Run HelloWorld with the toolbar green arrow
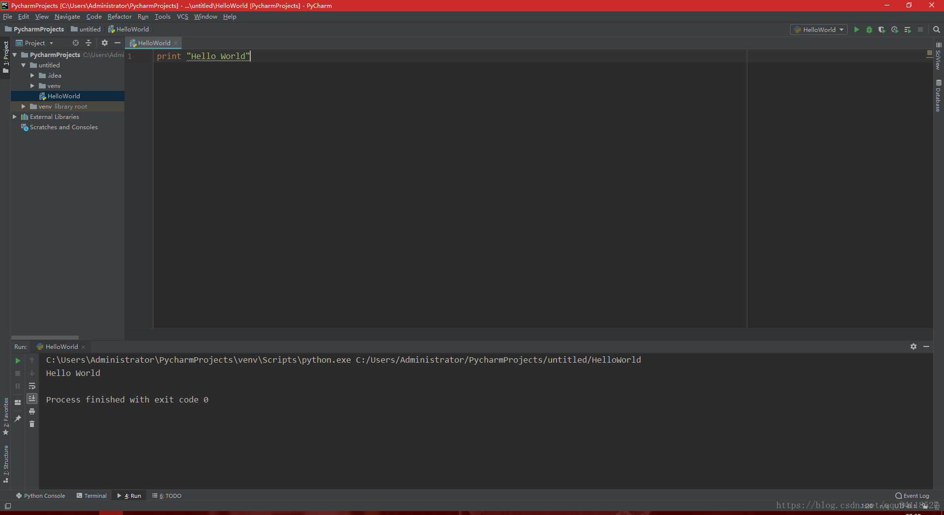 point(856,29)
